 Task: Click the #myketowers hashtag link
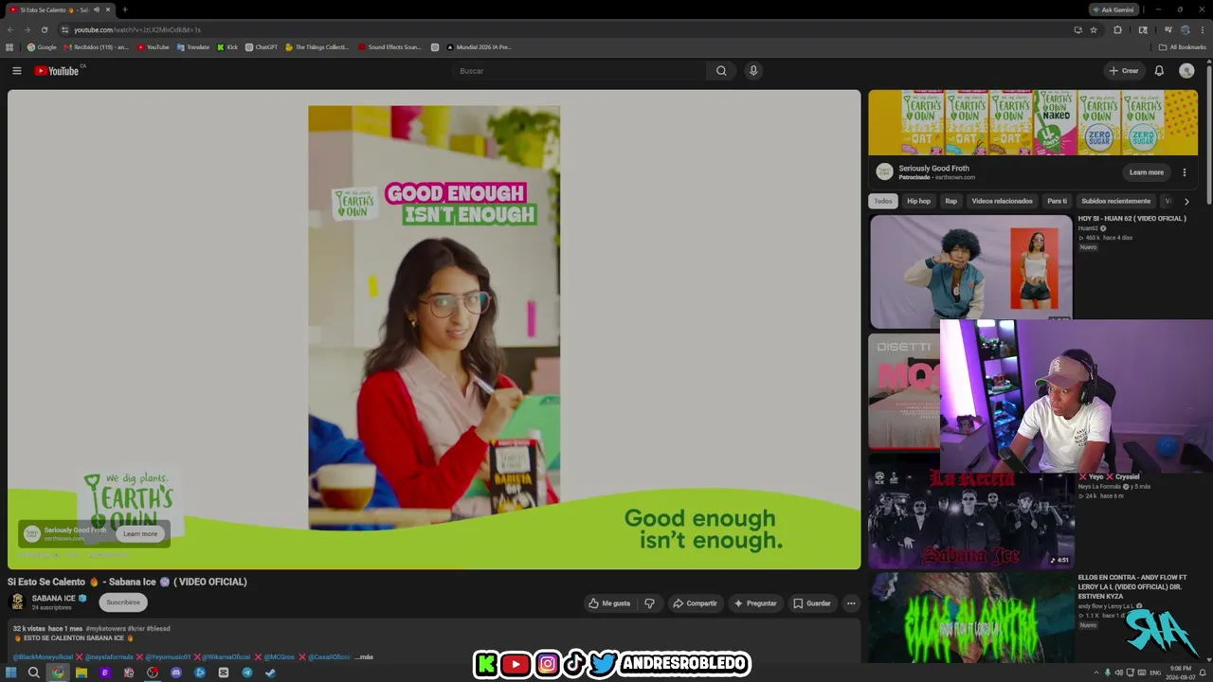104,629
